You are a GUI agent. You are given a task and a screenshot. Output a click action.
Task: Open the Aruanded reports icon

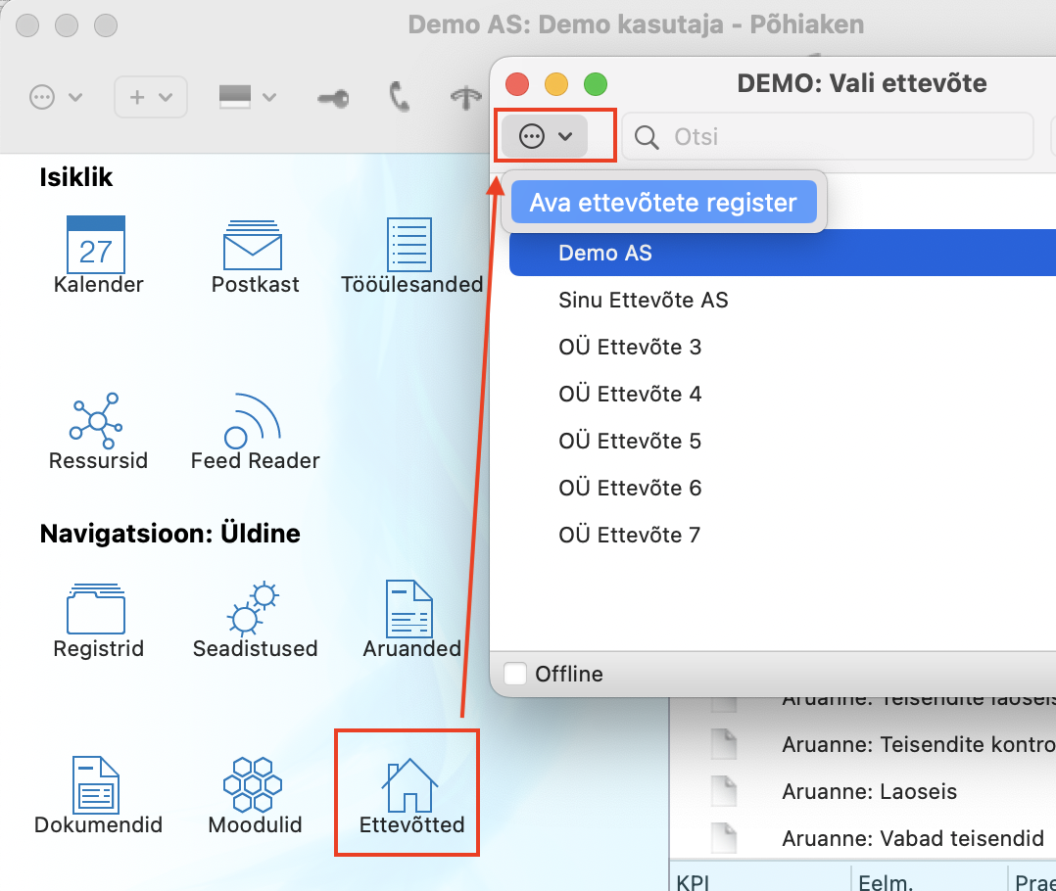pos(410,609)
